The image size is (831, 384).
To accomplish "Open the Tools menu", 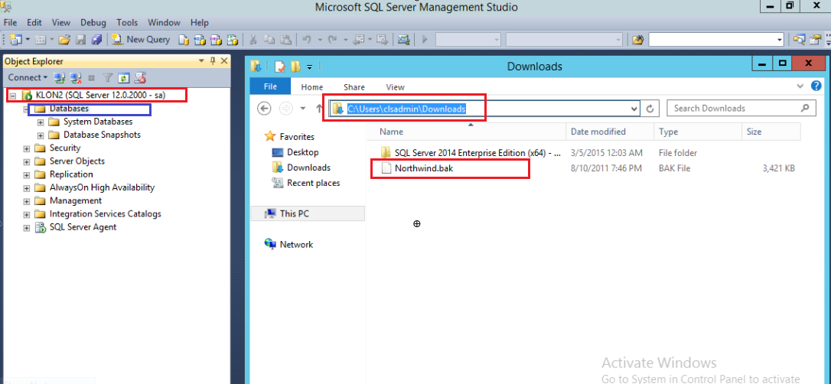I will tap(127, 23).
